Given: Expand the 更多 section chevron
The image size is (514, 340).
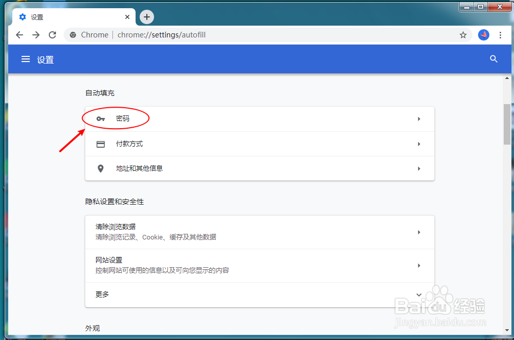Looking at the screenshot, I should point(418,295).
